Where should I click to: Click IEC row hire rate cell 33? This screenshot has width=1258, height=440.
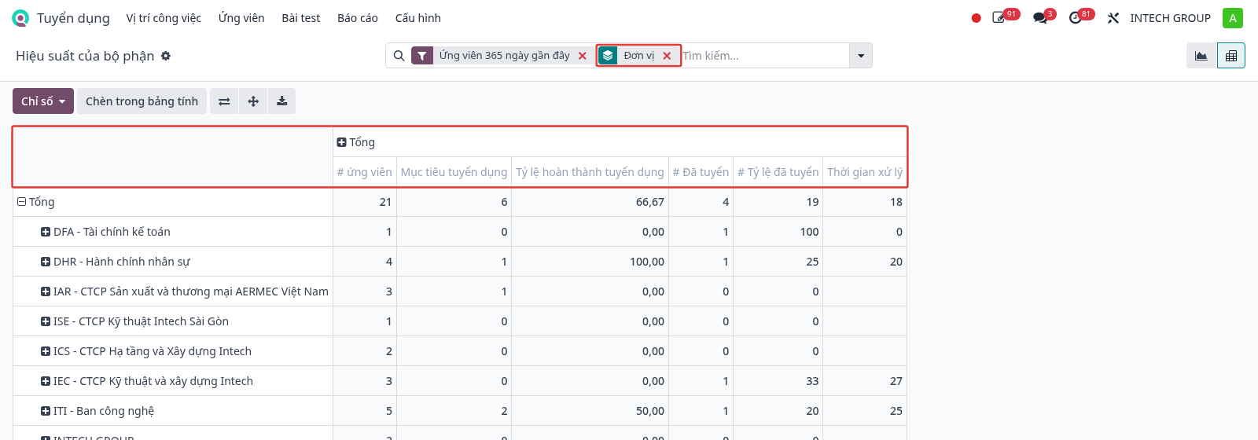point(778,381)
